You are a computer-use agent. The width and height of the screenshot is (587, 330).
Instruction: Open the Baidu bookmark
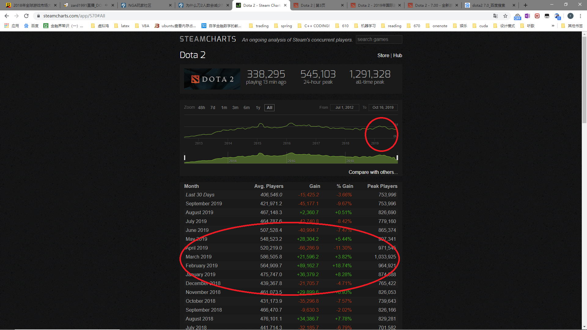(x=31, y=26)
